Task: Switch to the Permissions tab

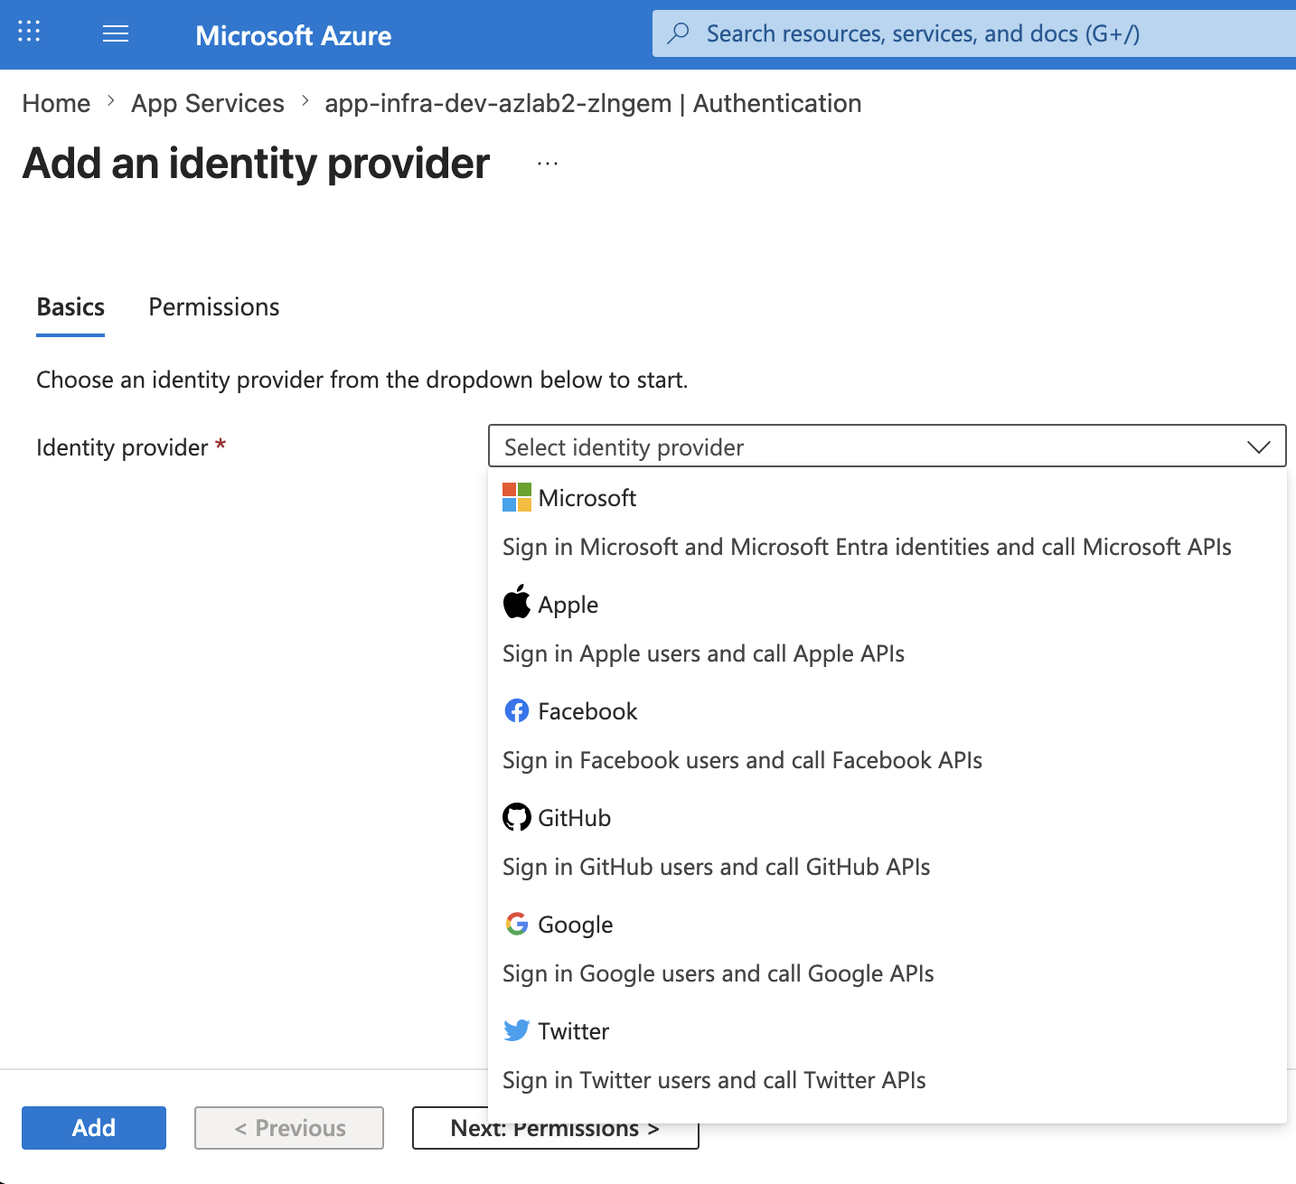Action: (x=214, y=307)
